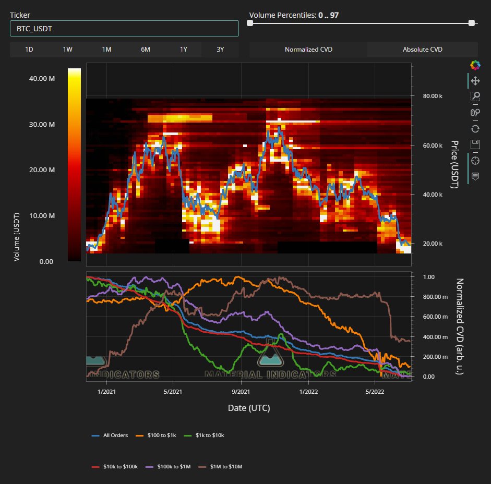This screenshot has height=484, width=491.
Task: Select the 1D time range
Action: 29,50
